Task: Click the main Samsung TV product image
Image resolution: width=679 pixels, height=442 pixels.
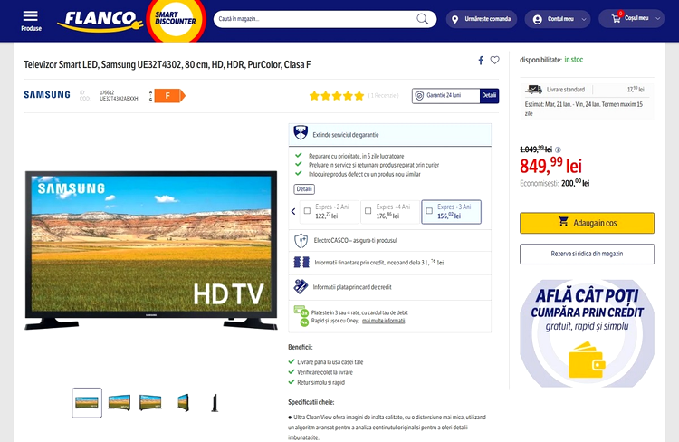Action: coord(151,251)
